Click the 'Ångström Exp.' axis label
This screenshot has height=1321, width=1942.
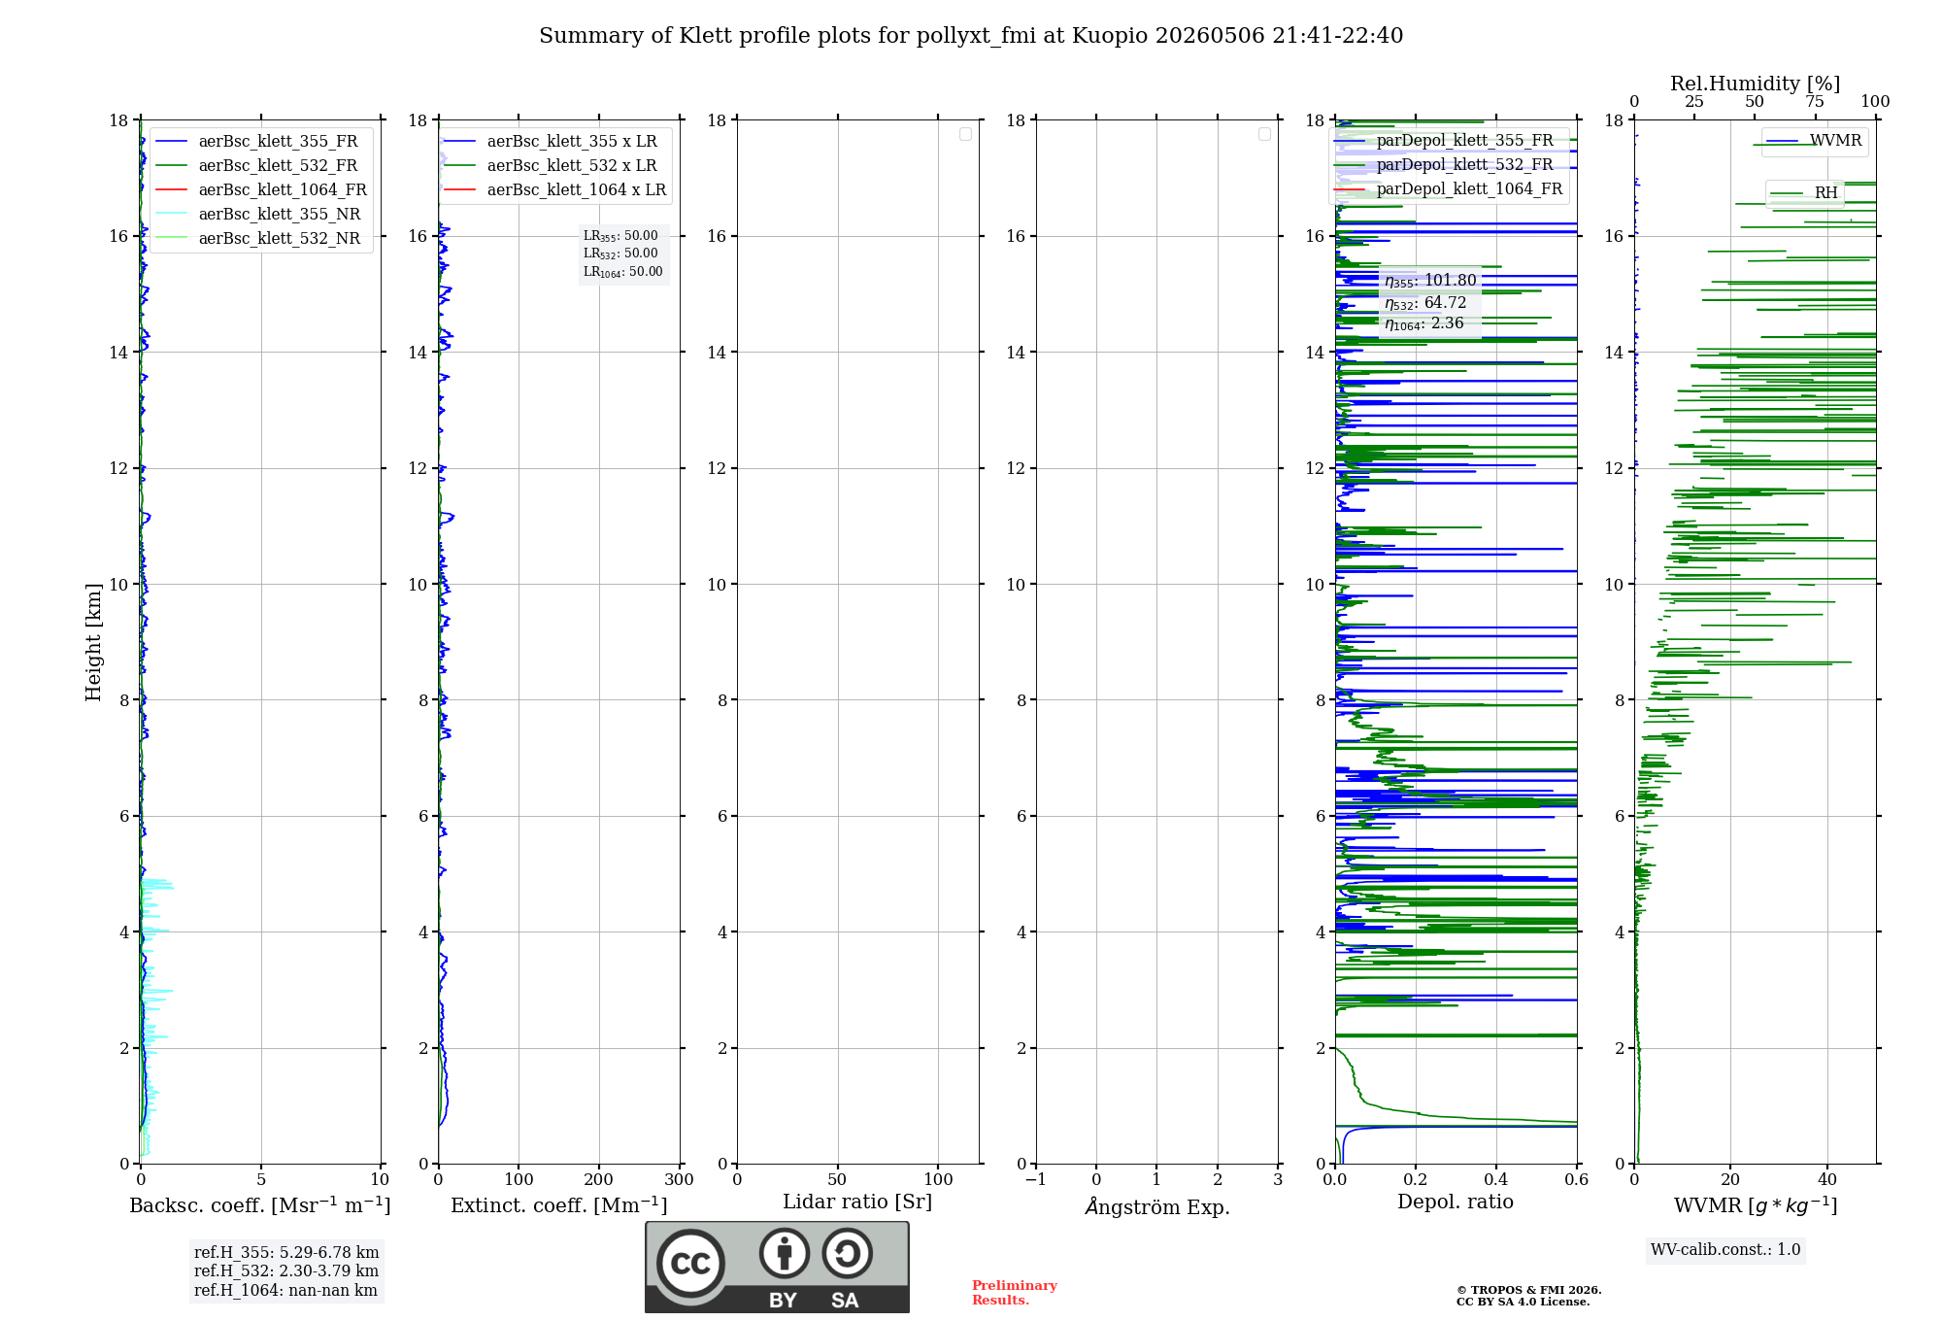[x=1157, y=1206]
